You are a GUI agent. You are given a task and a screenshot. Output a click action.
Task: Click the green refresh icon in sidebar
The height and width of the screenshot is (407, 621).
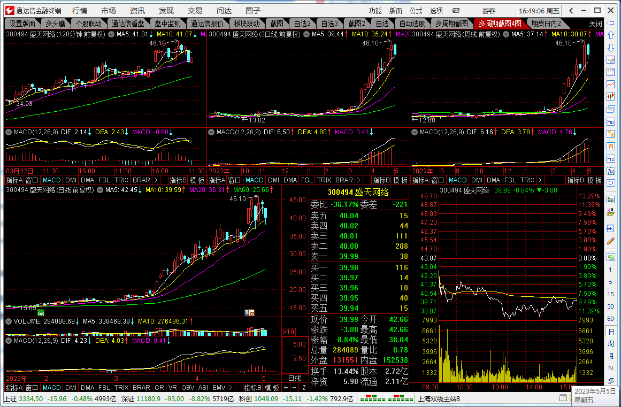coord(611,257)
